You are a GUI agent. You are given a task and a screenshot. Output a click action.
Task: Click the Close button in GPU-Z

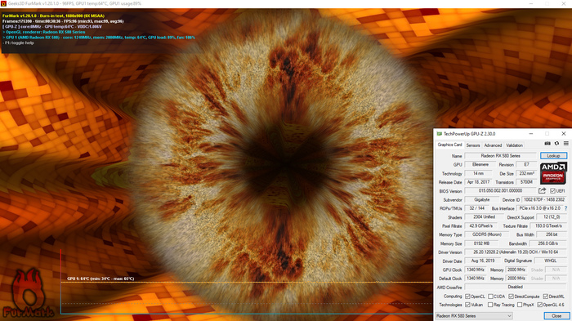(556, 316)
